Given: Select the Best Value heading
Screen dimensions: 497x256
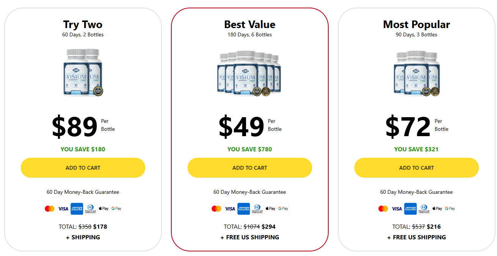Looking at the screenshot, I should 250,25.
